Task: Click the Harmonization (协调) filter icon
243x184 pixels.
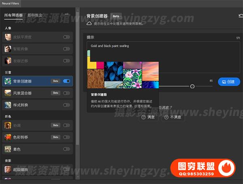Action: tap(8, 125)
